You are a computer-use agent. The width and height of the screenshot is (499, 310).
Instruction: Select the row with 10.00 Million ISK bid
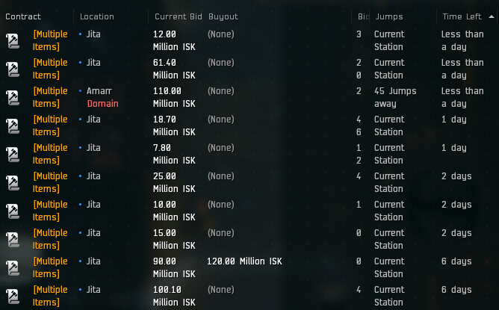click(x=249, y=211)
